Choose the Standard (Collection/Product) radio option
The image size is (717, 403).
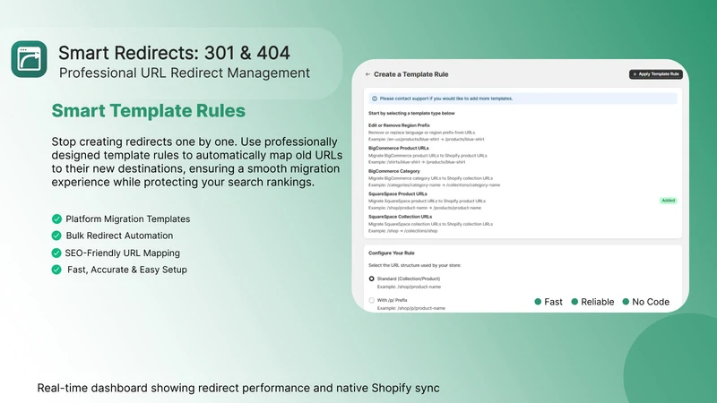(371, 279)
